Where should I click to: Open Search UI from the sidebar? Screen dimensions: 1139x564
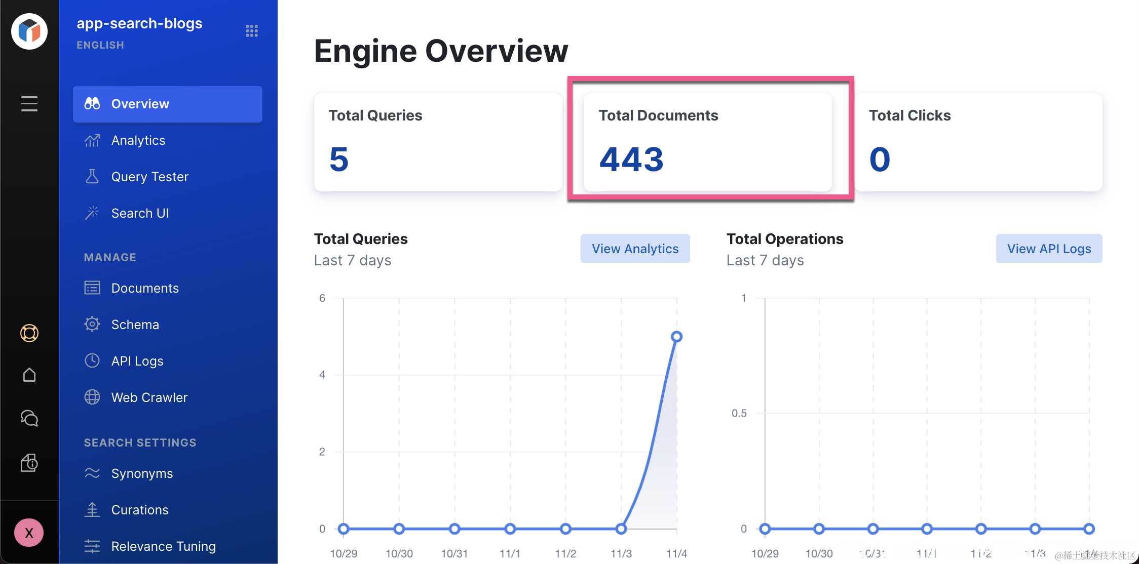pos(140,213)
